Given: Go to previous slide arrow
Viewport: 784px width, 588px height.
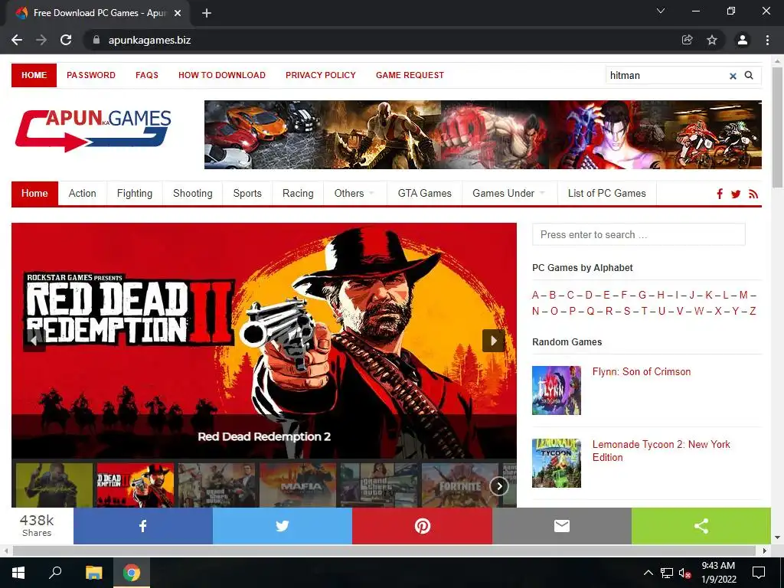Looking at the screenshot, I should (34, 341).
